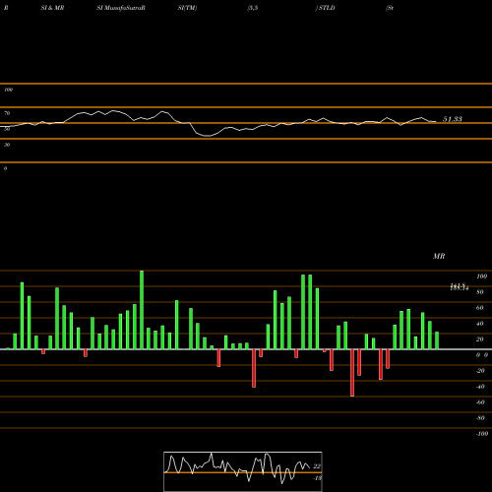Click the -18 value in mini chart
Screen dimensions: 492x492
click(x=318, y=478)
